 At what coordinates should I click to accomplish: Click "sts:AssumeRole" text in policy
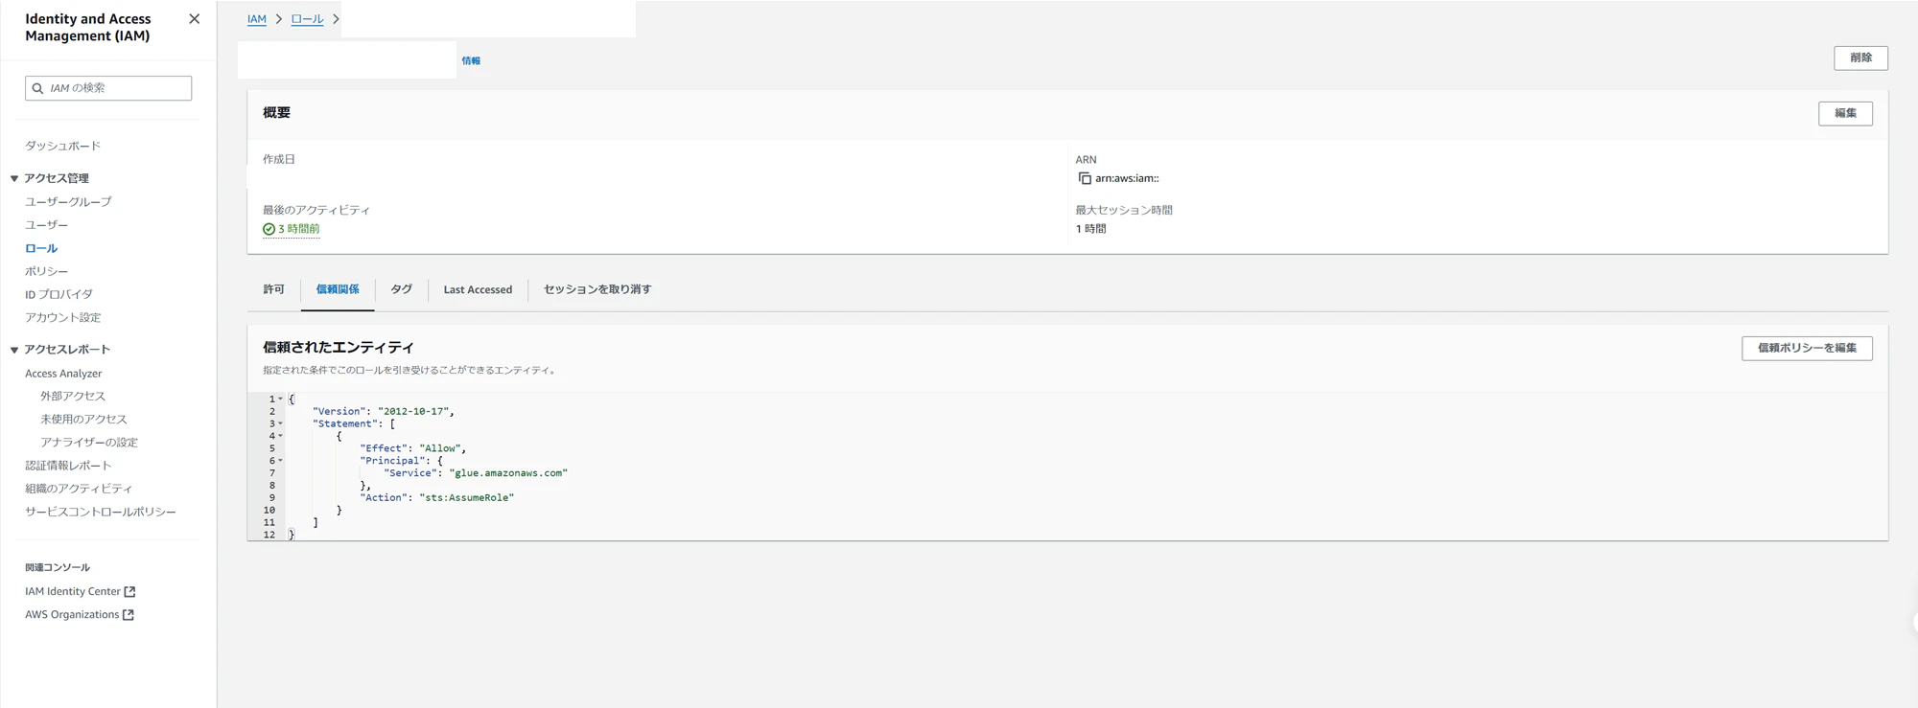tap(466, 498)
